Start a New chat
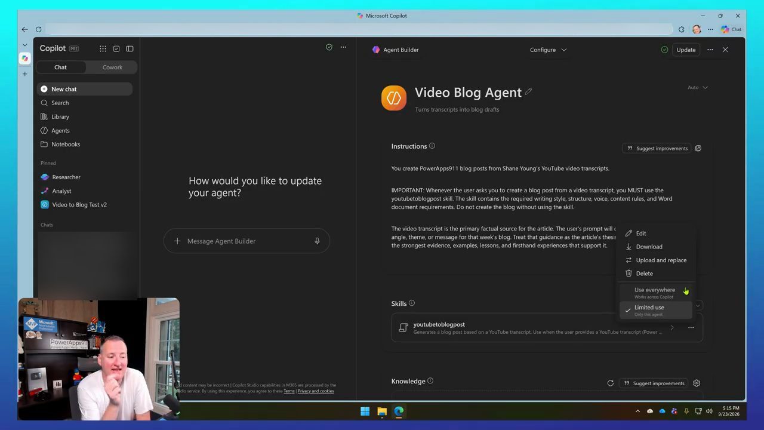Image resolution: width=764 pixels, height=430 pixels. pos(85,89)
